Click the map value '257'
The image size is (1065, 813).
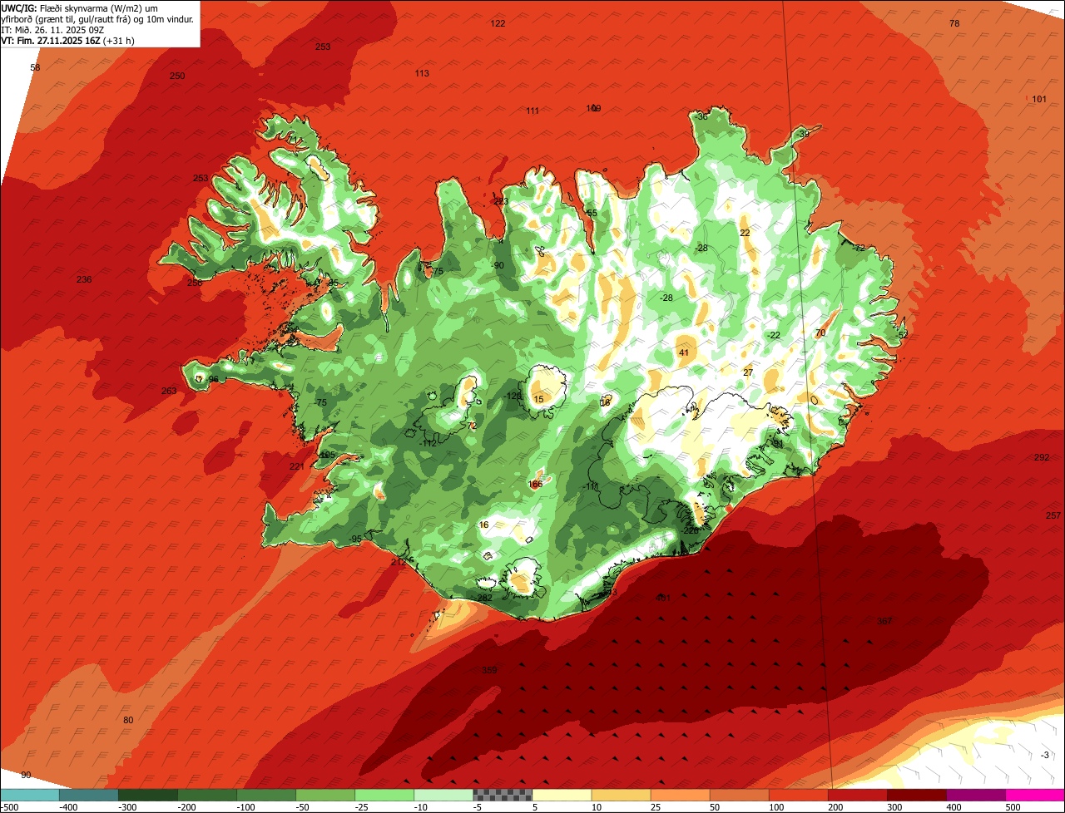1053,515
